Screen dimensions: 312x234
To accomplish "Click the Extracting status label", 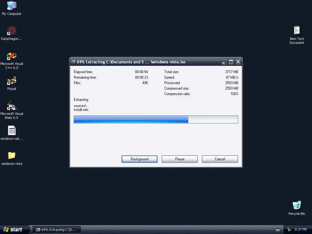I will click(x=81, y=100).
